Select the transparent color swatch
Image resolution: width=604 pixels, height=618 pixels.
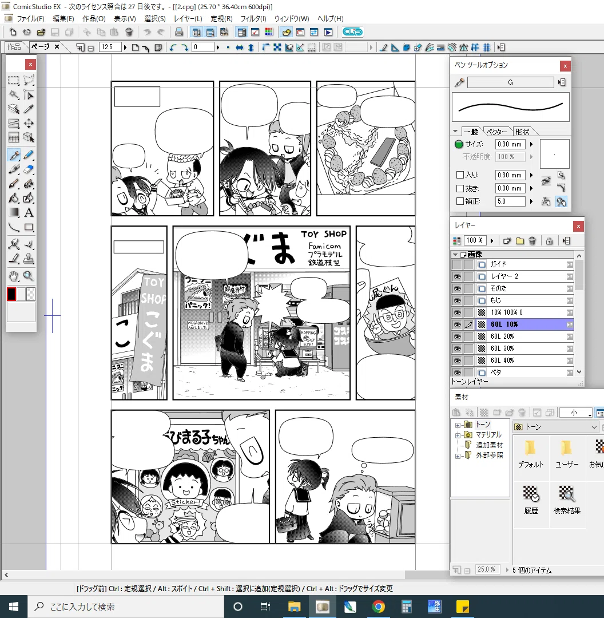point(30,294)
